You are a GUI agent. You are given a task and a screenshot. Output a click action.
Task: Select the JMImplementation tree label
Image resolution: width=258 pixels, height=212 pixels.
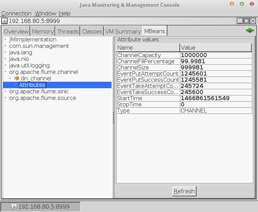pyautogui.click(x=33, y=39)
